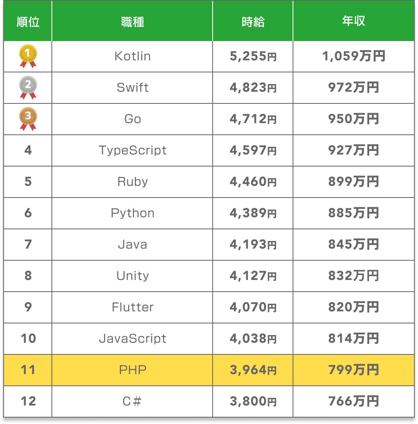Image resolution: width=418 pixels, height=424 pixels.
Task: Click Unity hourly wage 4,127円
Action: coord(253,276)
